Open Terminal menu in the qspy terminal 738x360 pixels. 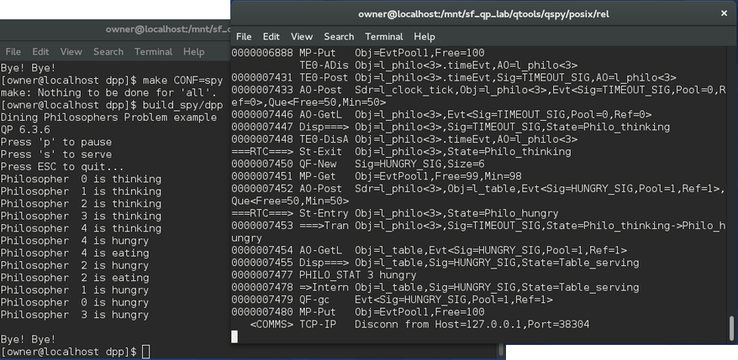383,37
